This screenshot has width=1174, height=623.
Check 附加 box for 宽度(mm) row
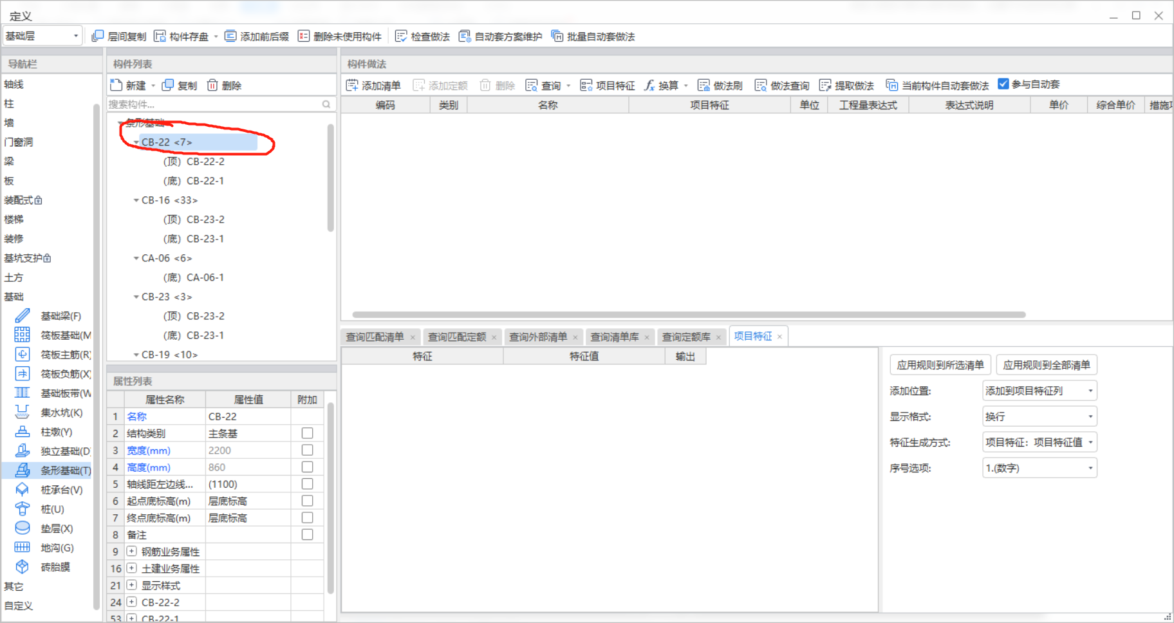point(307,450)
